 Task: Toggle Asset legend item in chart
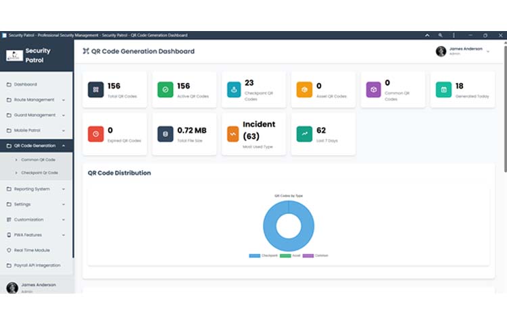[291, 256]
